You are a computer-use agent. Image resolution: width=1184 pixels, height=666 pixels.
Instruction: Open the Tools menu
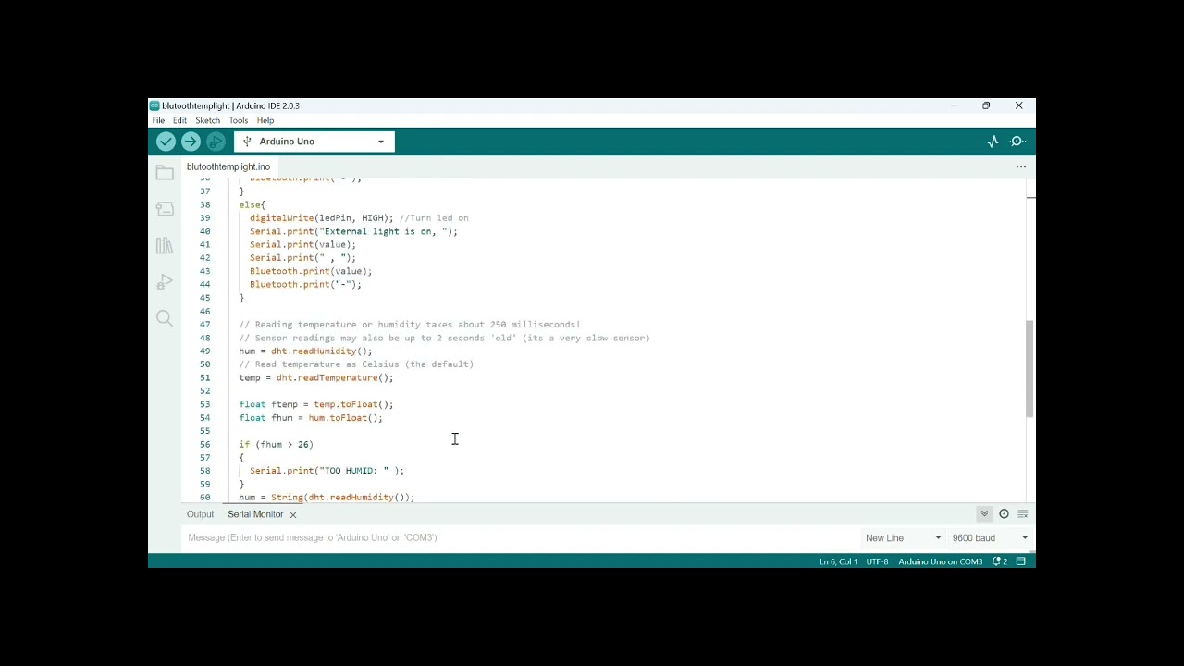[239, 120]
